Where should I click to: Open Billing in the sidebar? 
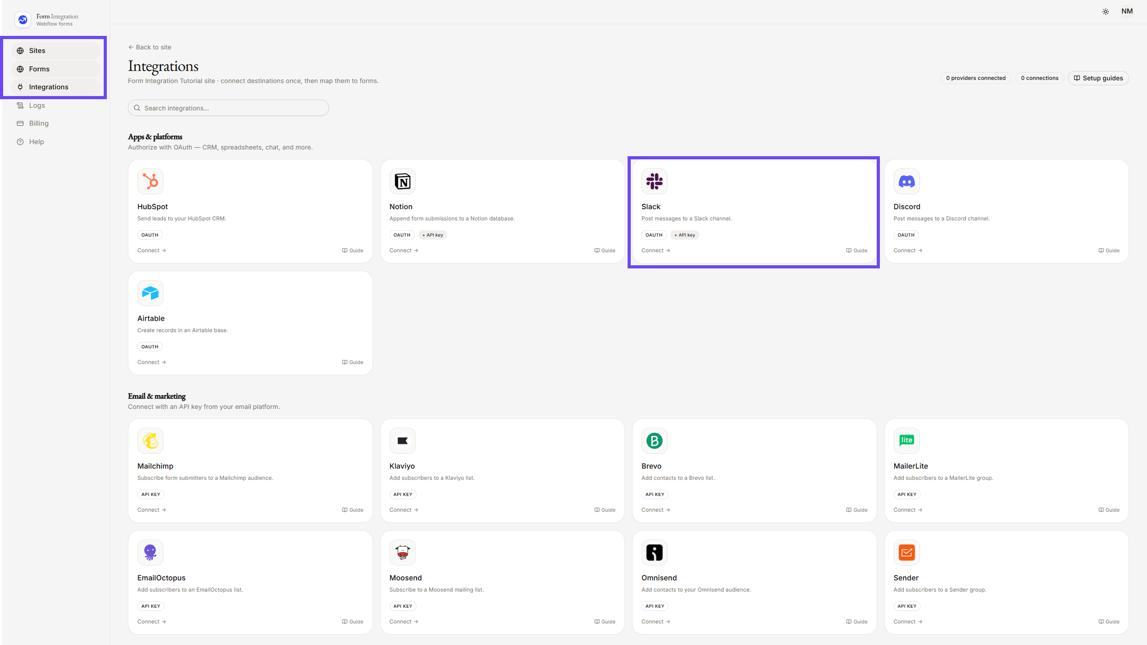56,123
